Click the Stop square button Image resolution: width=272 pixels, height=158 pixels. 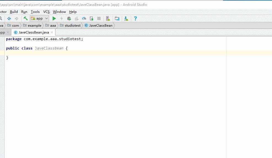click(99, 18)
